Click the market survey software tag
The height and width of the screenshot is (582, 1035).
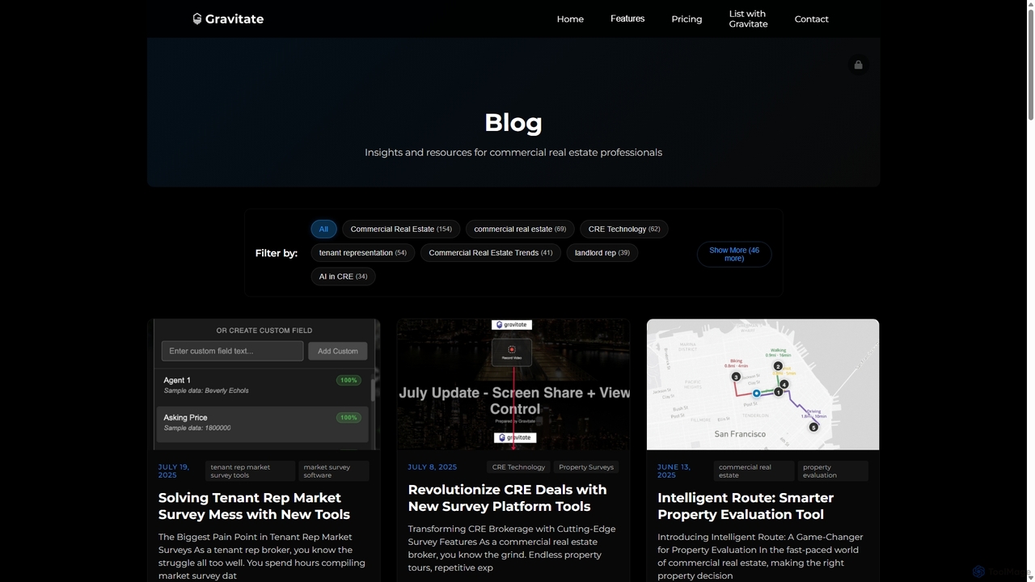334,470
